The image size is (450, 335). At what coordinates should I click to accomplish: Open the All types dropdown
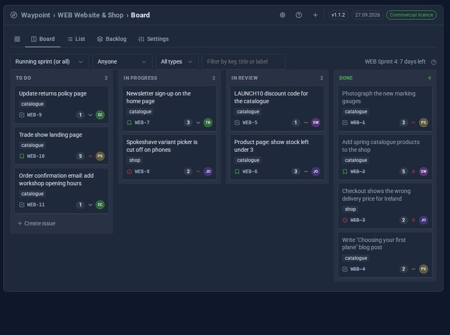[x=177, y=61]
